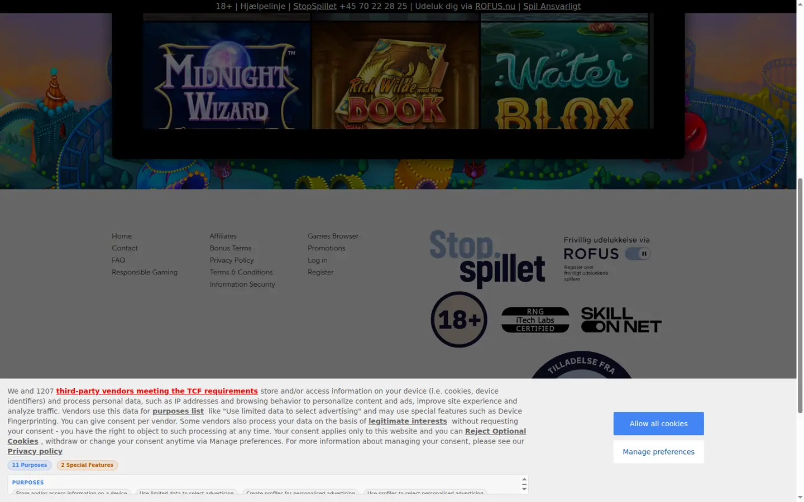Open the legitimate interests link
Image resolution: width=804 pixels, height=502 pixels.
tap(408, 421)
